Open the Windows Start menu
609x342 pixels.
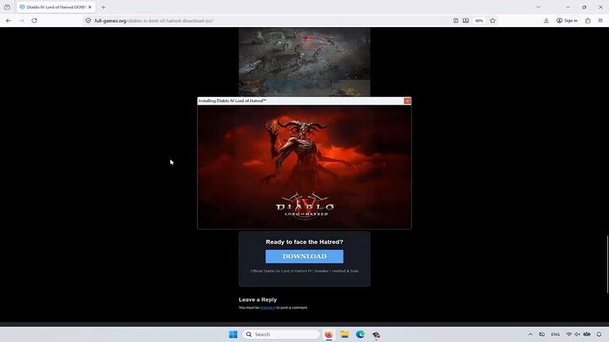tap(233, 334)
